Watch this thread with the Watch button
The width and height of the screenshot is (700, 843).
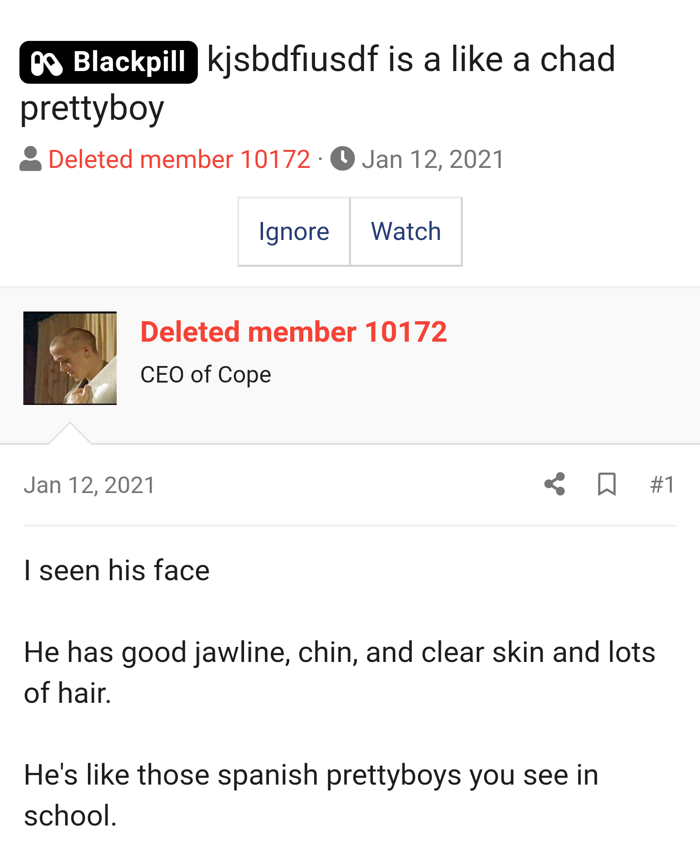point(406,232)
